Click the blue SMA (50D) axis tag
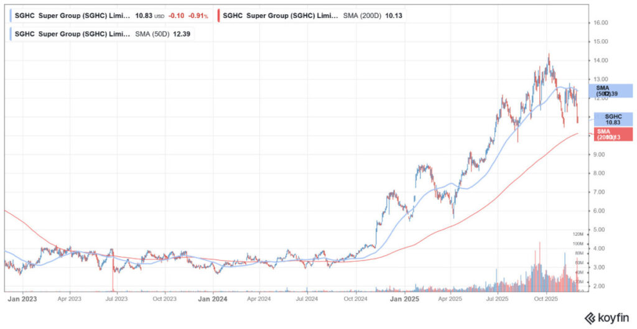The image size is (637, 329). [613, 91]
